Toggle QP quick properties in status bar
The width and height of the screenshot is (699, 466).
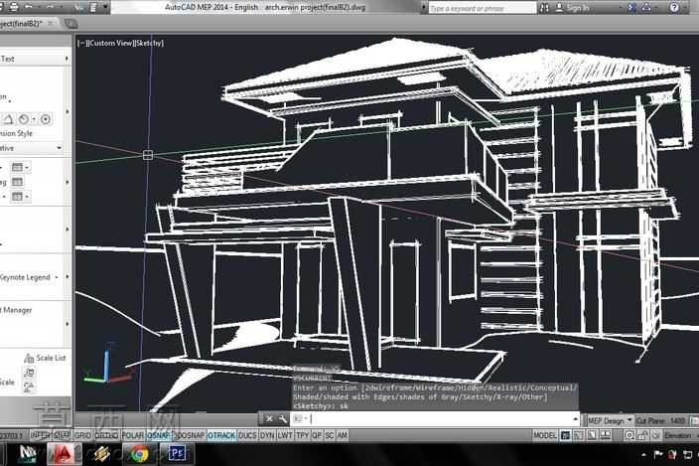(x=317, y=435)
